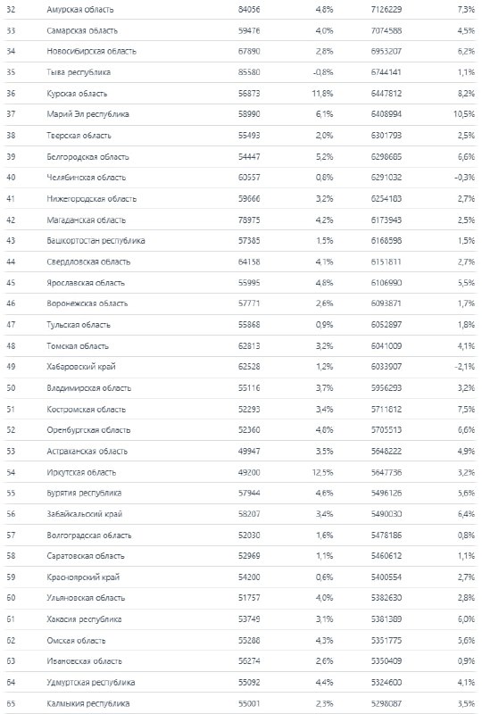
Task: Click the 11,8% value for Курская область
Action: [x=322, y=94]
